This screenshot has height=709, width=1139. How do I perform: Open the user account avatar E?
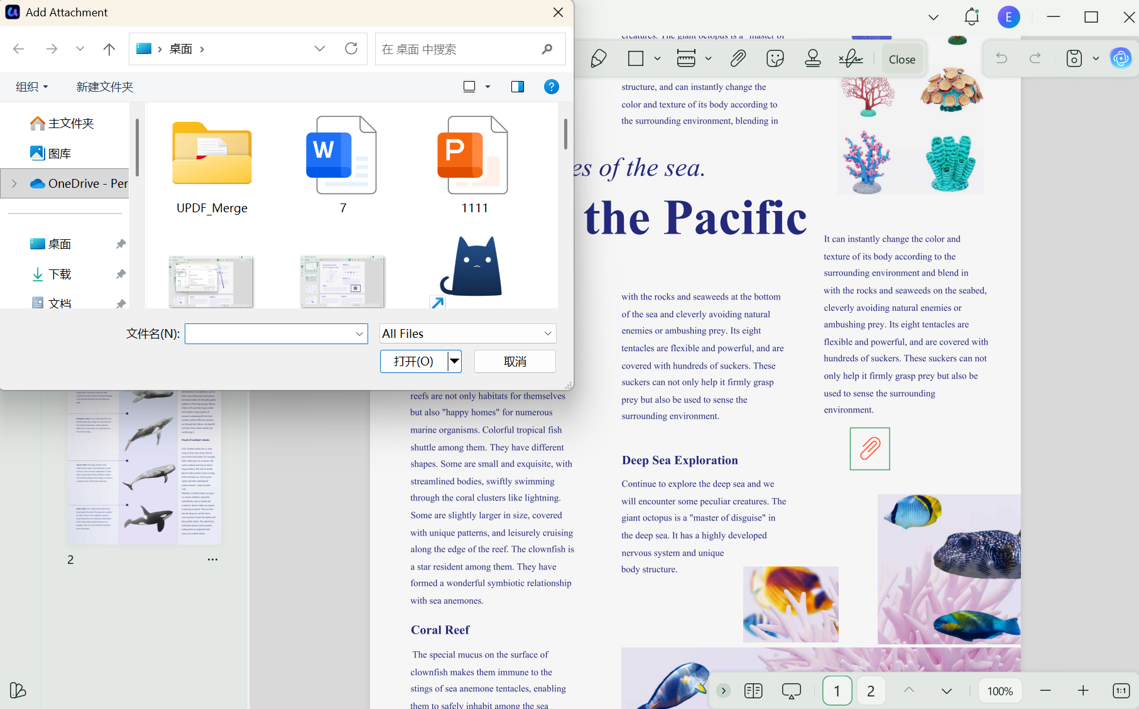pyautogui.click(x=1009, y=17)
